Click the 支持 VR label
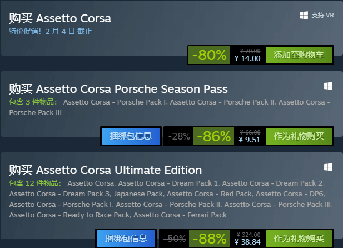This screenshot has height=248, width=343. coord(322,15)
